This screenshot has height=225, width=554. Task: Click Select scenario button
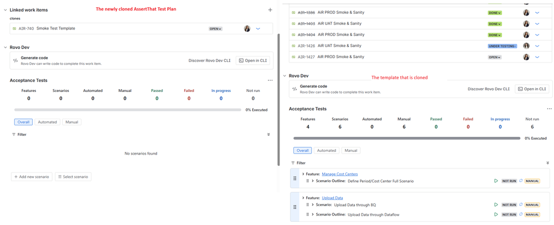[73, 177]
